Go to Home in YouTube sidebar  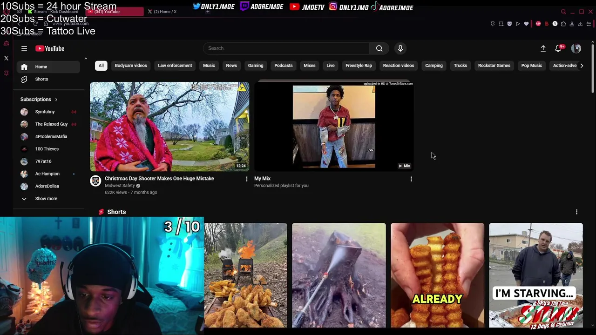pos(48,67)
